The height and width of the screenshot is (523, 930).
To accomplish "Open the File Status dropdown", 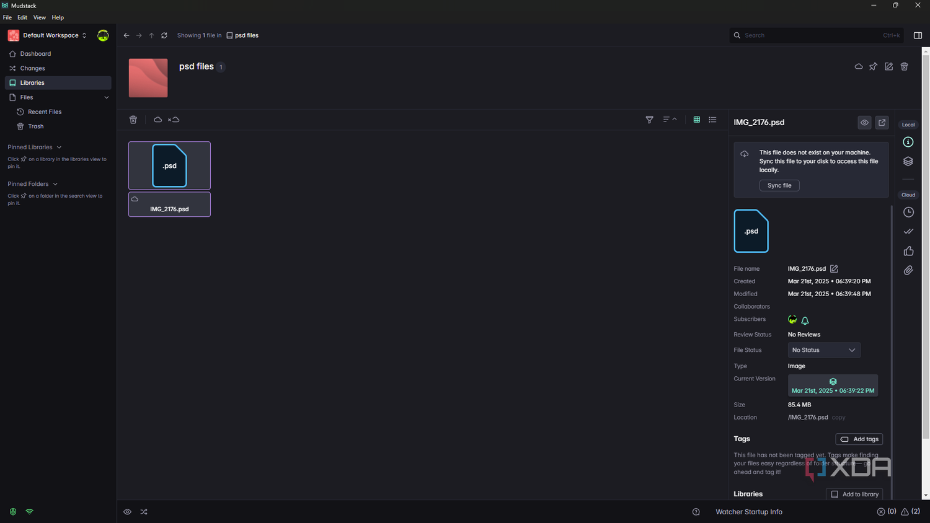I will (824, 350).
